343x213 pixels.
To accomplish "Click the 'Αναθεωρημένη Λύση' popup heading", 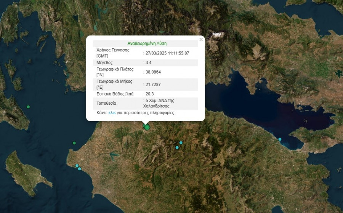I will tap(147, 43).
